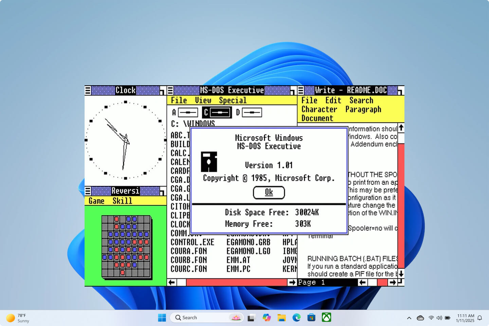This screenshot has height=326, width=489.
Task: Click the right arrow on Write's horizontal scrollbar
Action: [393, 282]
